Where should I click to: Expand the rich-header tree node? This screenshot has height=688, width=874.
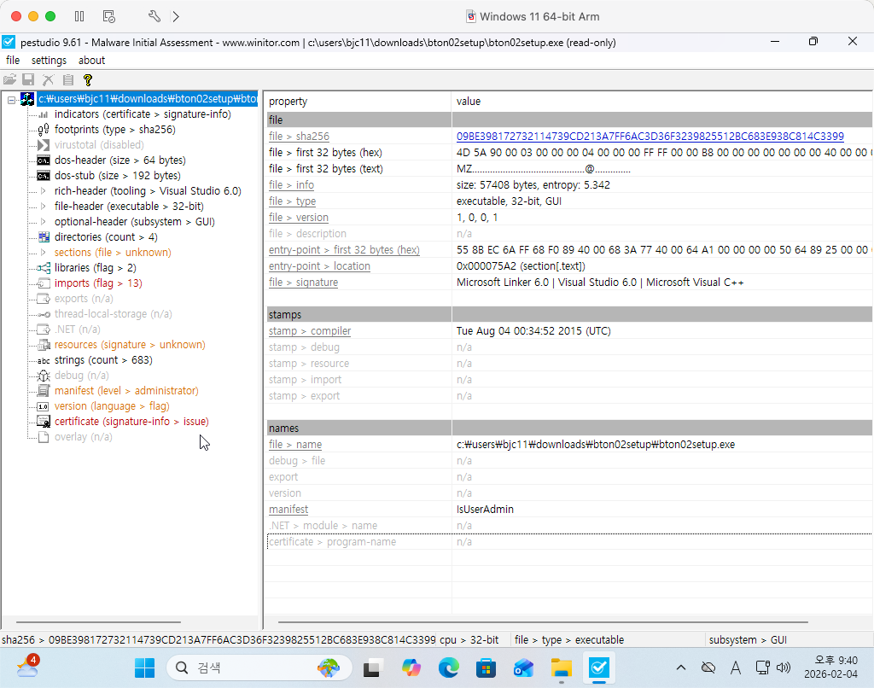pos(44,191)
